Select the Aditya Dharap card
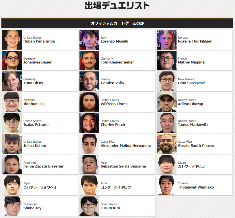Image resolution: width=235 pixels, height=218 pixels. coord(194,102)
